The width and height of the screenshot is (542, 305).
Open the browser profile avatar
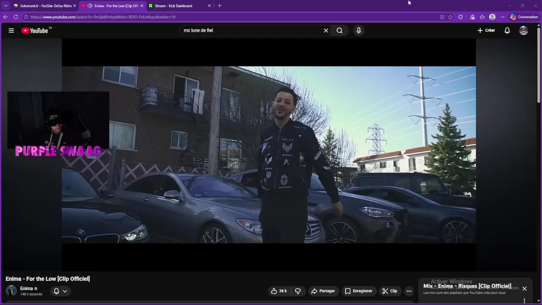point(492,17)
